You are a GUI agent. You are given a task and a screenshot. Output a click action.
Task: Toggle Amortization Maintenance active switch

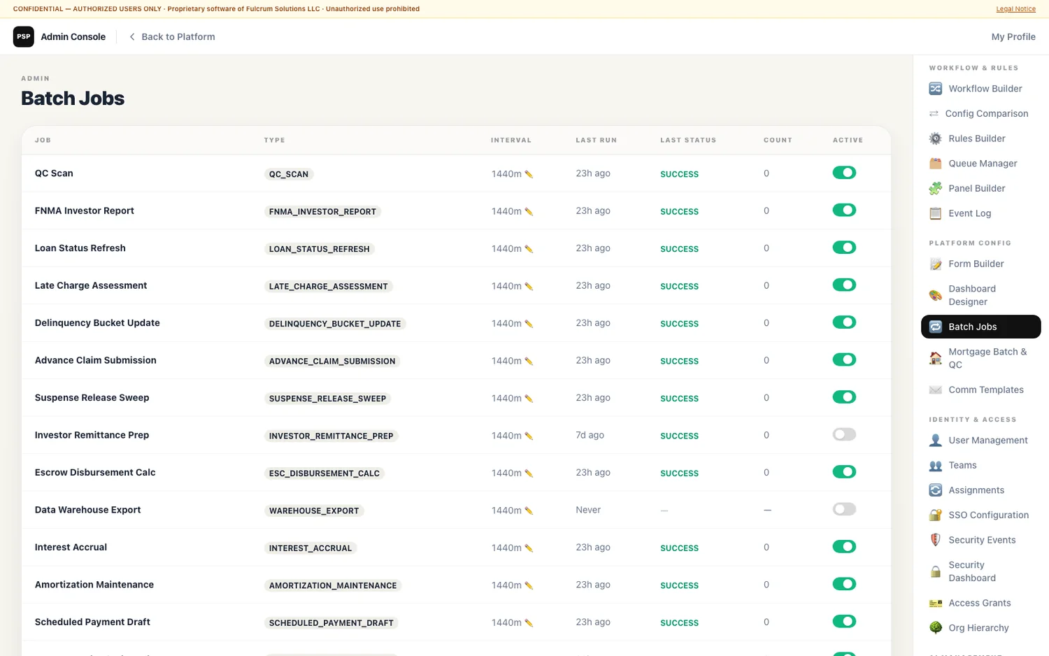[844, 584]
